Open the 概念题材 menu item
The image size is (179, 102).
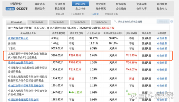coord(60,9)
